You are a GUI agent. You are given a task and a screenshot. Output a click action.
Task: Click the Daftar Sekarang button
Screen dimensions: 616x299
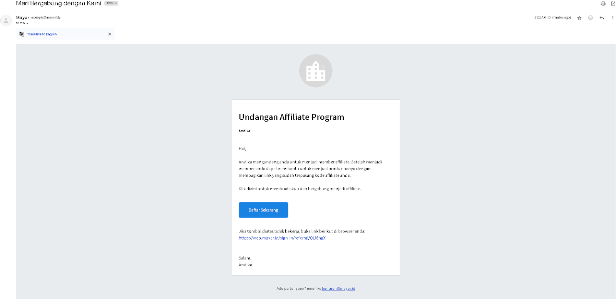(x=263, y=210)
